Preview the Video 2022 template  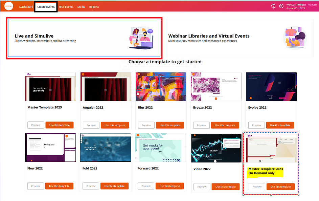click(202, 186)
